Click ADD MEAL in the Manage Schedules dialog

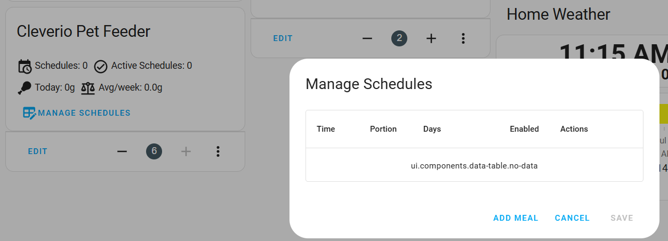[x=516, y=218]
